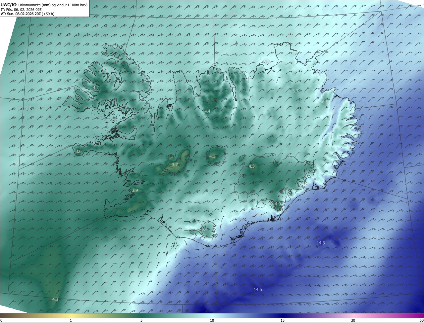Click the '1' tick on the color scale
Screen dimensions: 424x323
point(71,320)
